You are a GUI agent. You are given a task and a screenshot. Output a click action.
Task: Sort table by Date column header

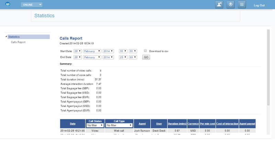click(x=73, y=123)
